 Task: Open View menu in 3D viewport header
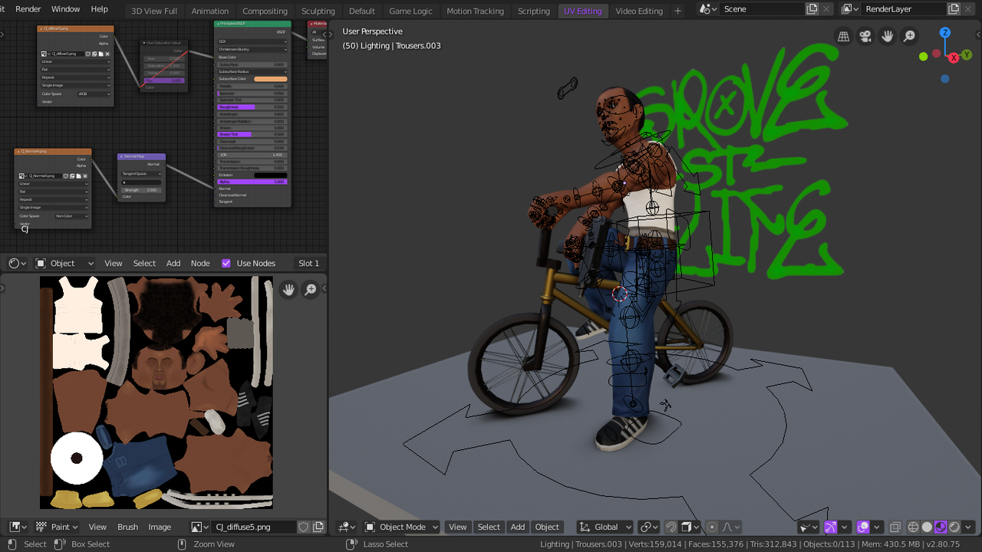[x=458, y=527]
